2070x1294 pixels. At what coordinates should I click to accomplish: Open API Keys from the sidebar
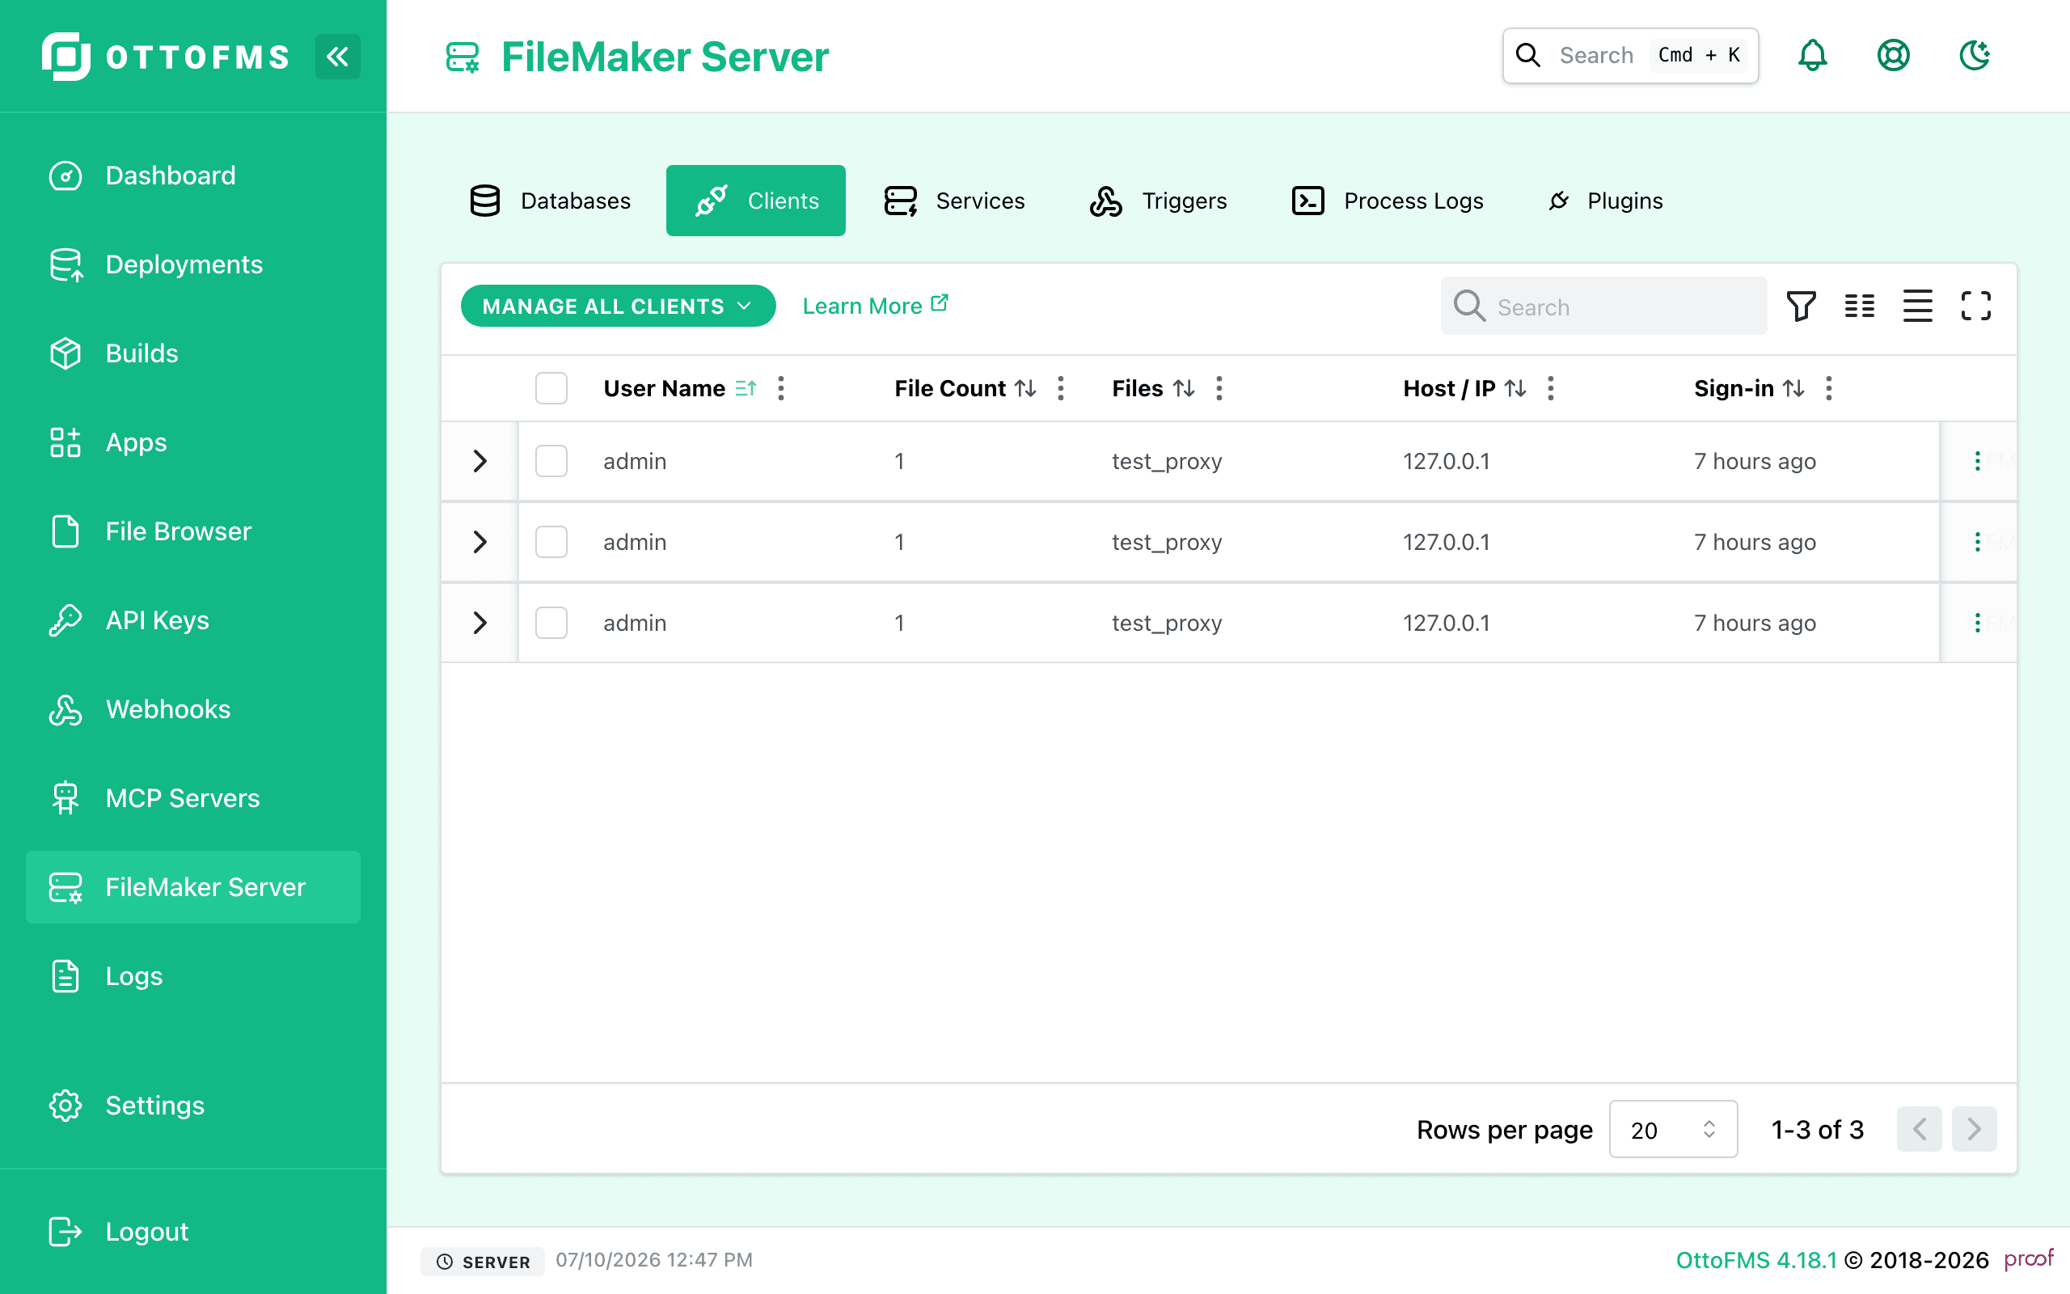coord(193,620)
